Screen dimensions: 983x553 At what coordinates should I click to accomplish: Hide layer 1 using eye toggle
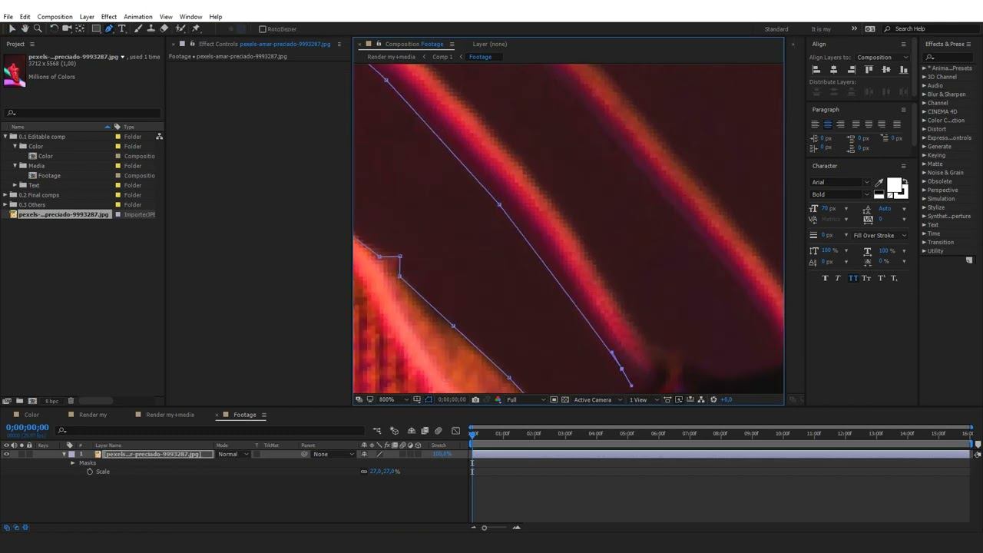click(x=6, y=454)
